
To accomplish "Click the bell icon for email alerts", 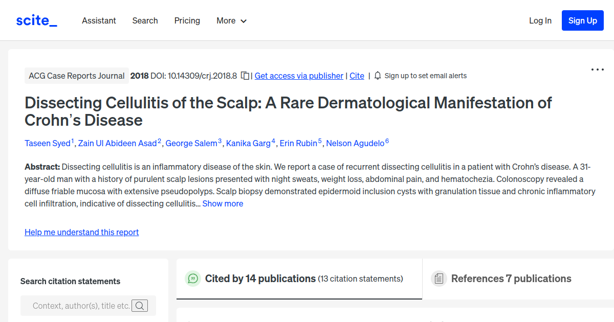I will tap(377, 75).
